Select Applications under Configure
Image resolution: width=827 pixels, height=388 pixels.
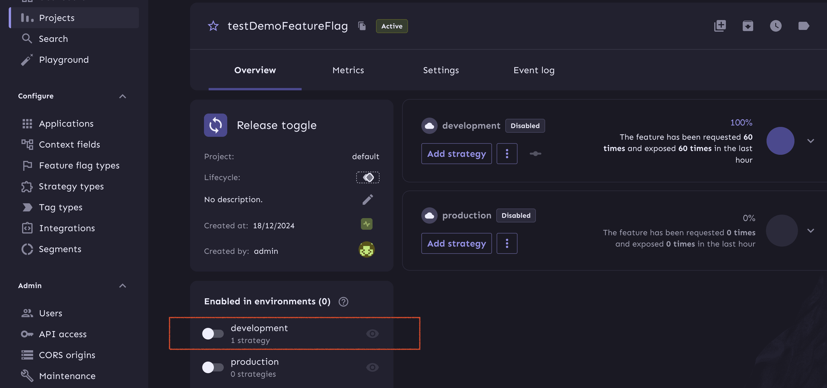click(66, 123)
